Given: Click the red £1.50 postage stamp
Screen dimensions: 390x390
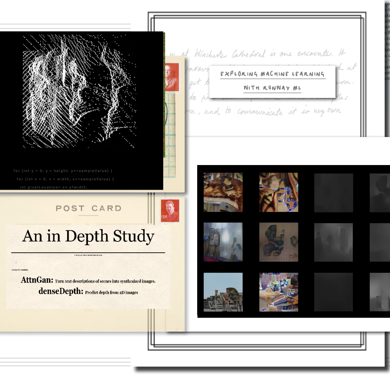Looking at the screenshot, I should (170, 211).
